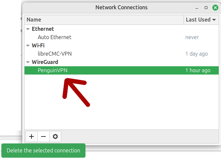This screenshot has width=221, height=160.
Task: Collapse the Wi-Fi group
Action: [x=28, y=45]
